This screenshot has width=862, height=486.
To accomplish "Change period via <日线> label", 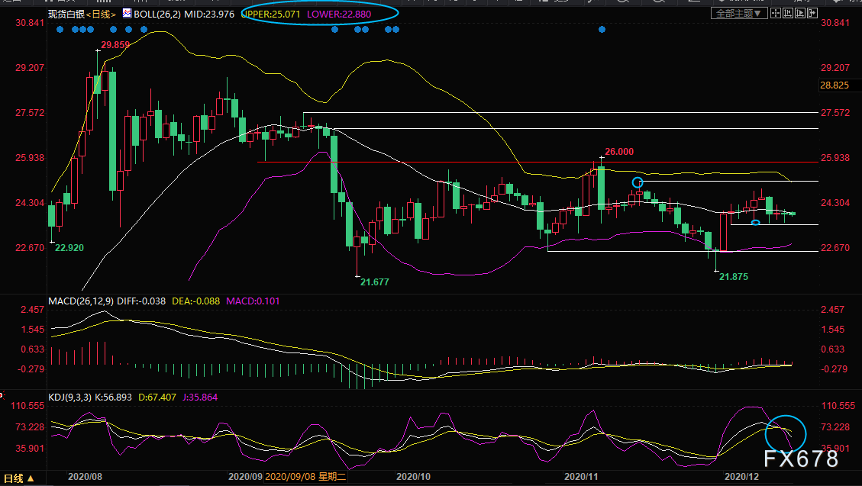I will tap(101, 14).
